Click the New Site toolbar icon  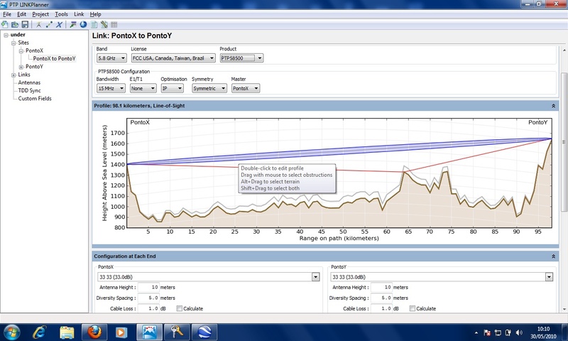(38, 24)
